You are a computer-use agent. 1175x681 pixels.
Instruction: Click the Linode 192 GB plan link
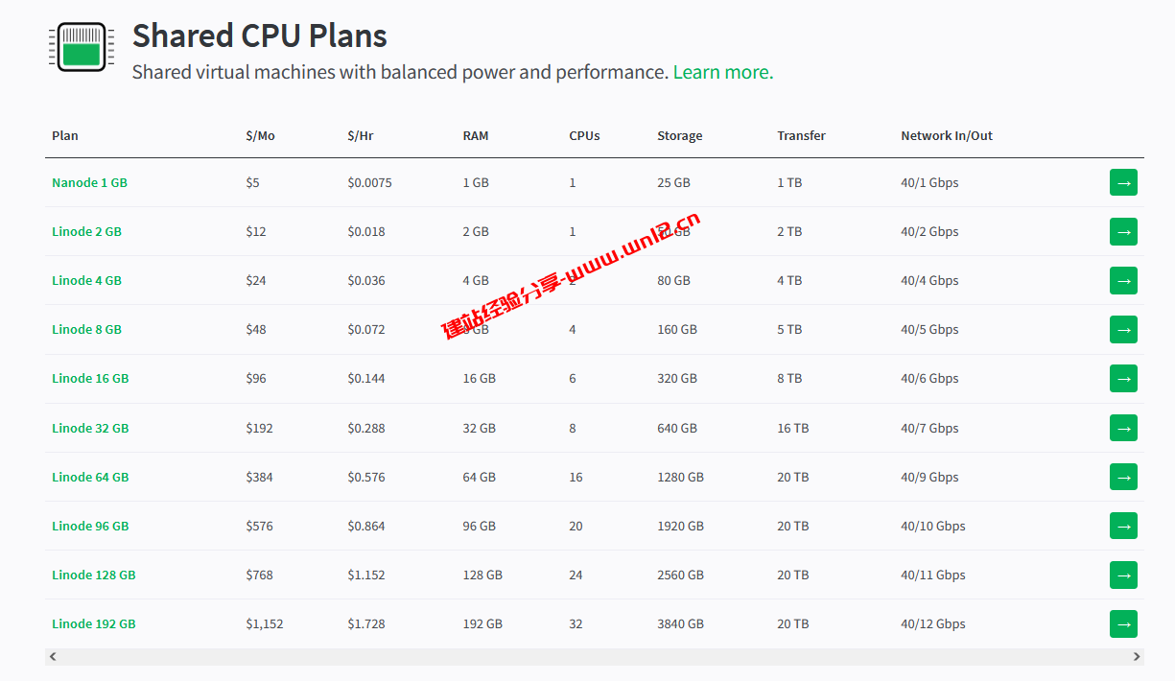tap(93, 623)
